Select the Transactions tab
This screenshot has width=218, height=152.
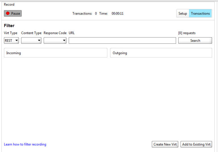(200, 13)
